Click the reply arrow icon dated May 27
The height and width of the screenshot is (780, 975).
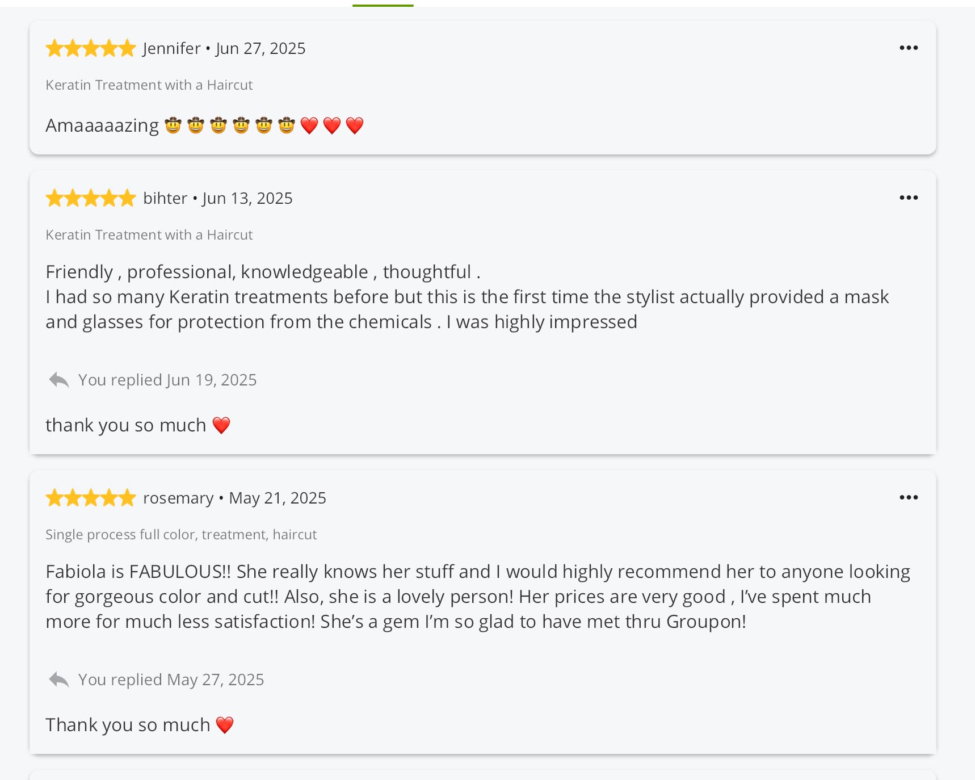point(59,680)
